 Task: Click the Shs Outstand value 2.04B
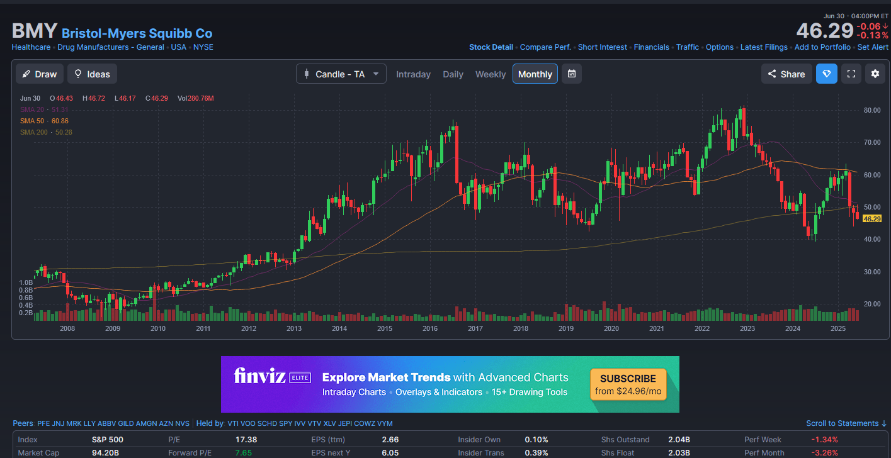pos(679,440)
